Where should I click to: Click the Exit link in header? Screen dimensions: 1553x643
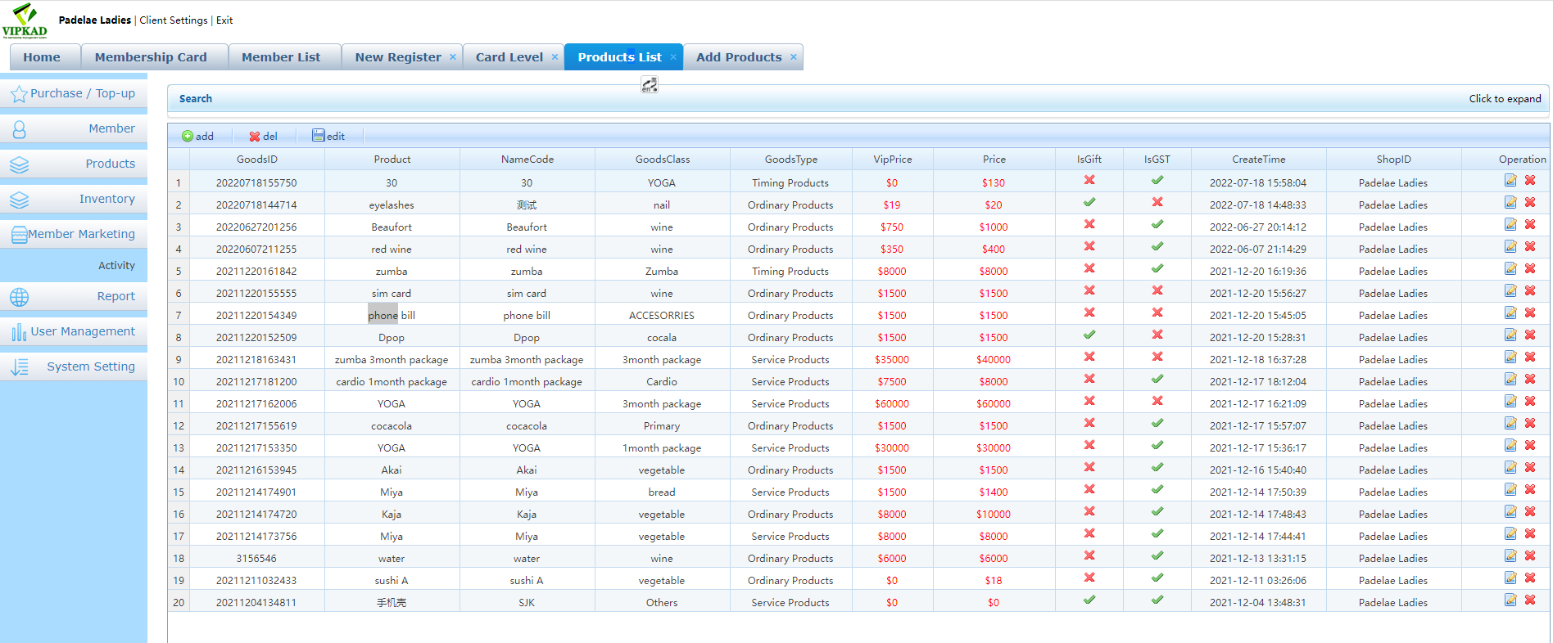tap(224, 20)
